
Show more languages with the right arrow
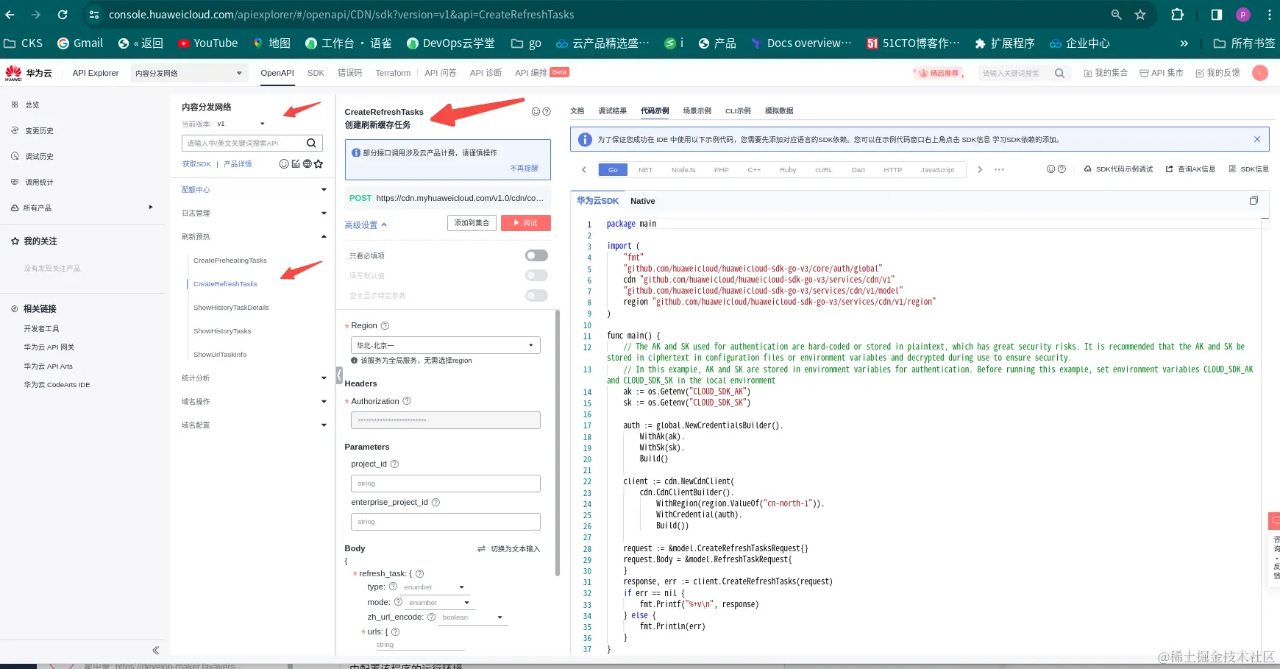pos(980,170)
